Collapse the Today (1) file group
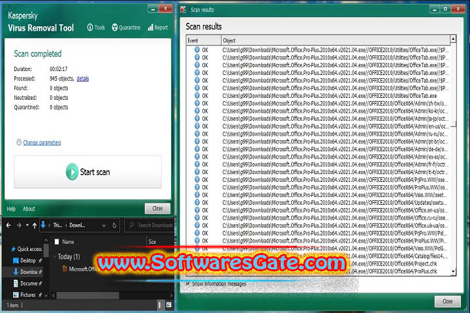470x313 pixels. (54, 257)
